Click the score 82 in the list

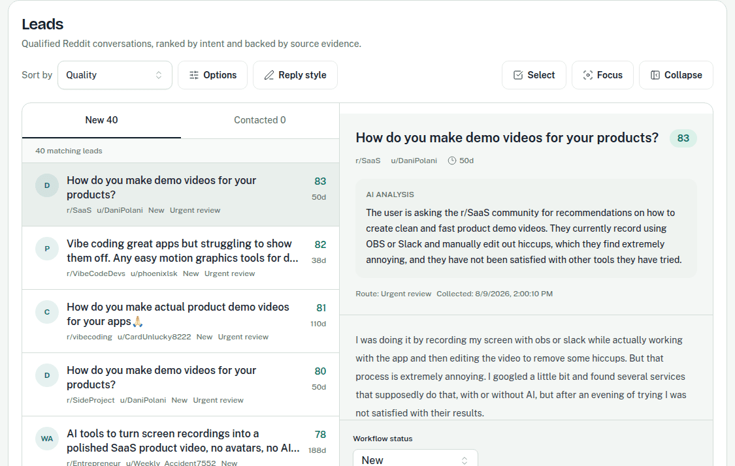[x=320, y=245]
